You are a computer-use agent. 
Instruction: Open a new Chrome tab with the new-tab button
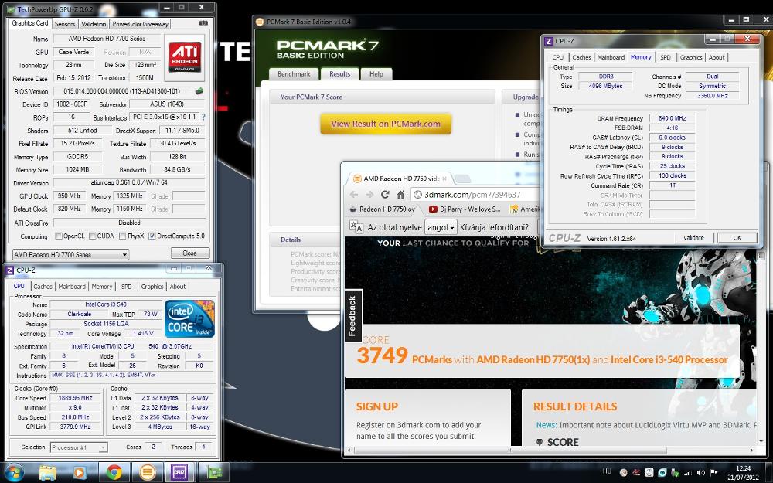(462, 179)
